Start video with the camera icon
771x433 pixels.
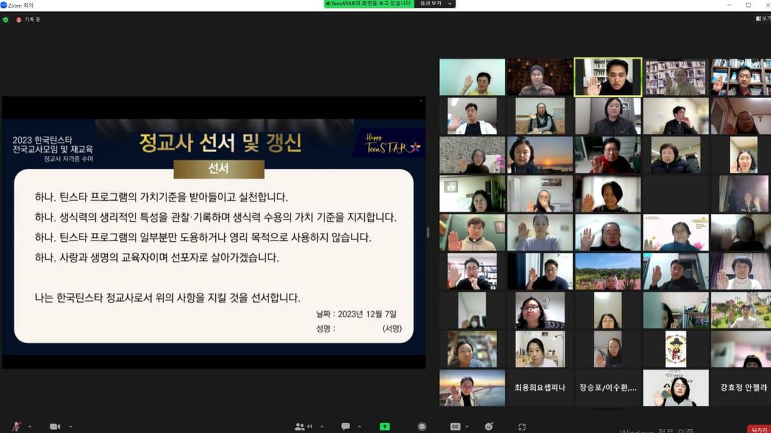(55, 427)
